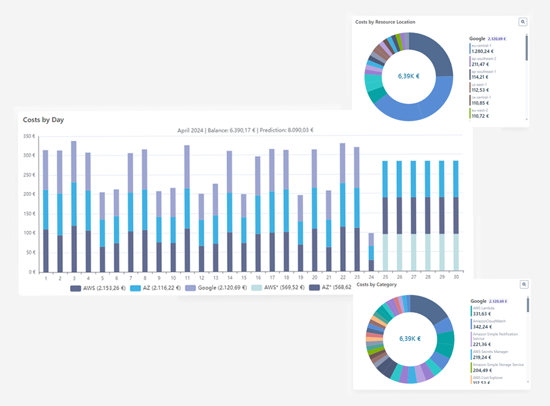This screenshot has height=406, width=550.
Task: Toggle the AZ series in bar chart legend
Action: point(156,288)
